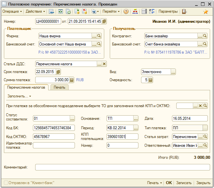
Task: Click ellipsis for Счет банка-эквайера
Action: pyautogui.click(x=200, y=44)
